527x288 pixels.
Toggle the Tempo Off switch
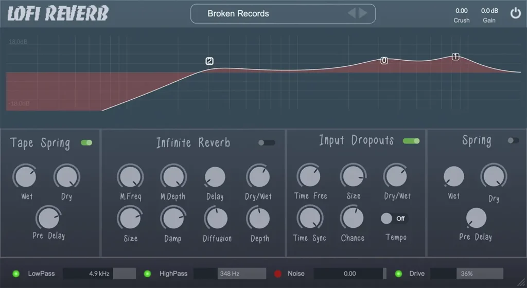click(394, 219)
